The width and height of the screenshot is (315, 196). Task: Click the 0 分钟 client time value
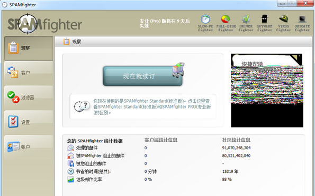[150, 171]
